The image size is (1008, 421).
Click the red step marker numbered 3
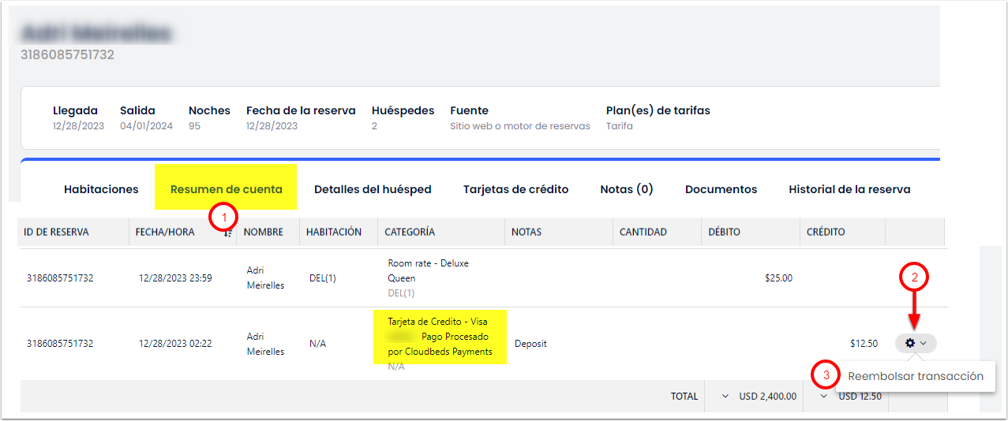[826, 376]
